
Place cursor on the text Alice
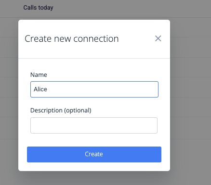(x=40, y=89)
